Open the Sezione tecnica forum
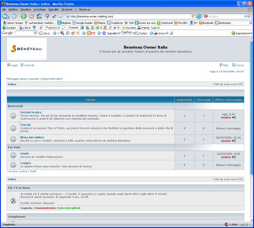The width and height of the screenshot is (254, 228). (x=31, y=112)
